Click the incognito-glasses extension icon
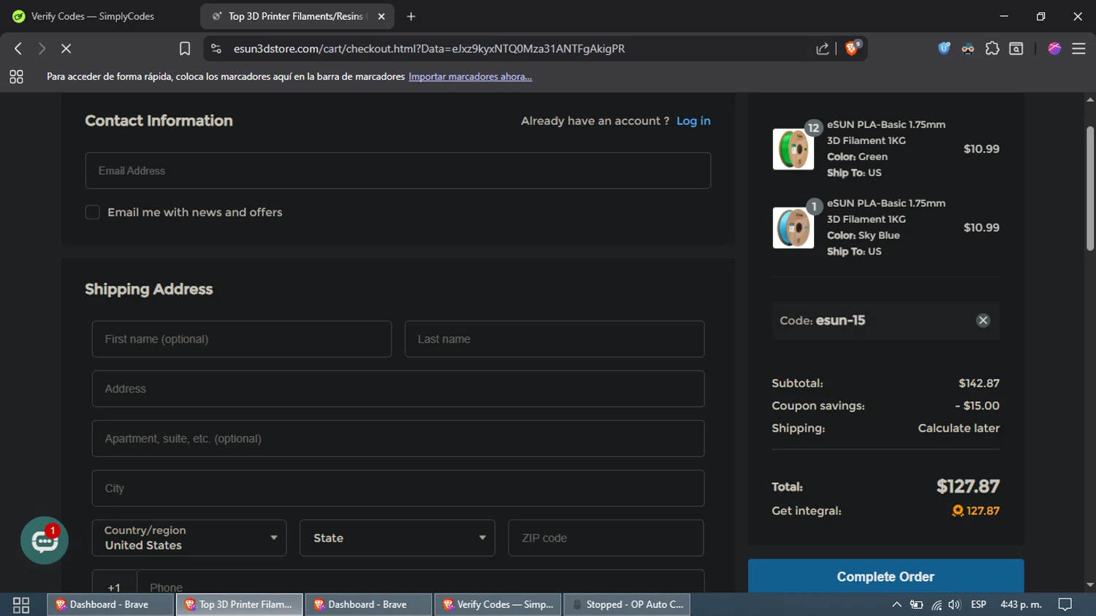 pos(968,49)
